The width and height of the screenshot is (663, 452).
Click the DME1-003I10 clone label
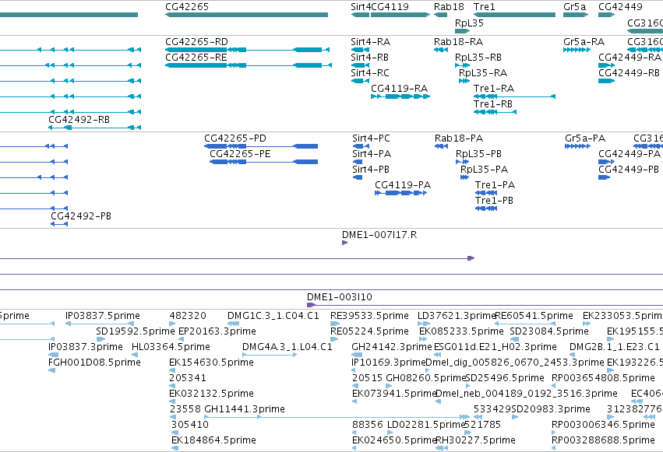(340, 297)
